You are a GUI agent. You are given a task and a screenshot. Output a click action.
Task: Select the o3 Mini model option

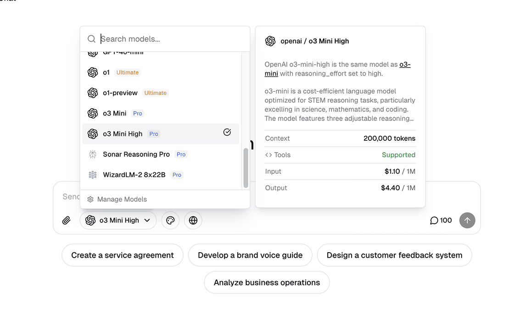click(115, 113)
